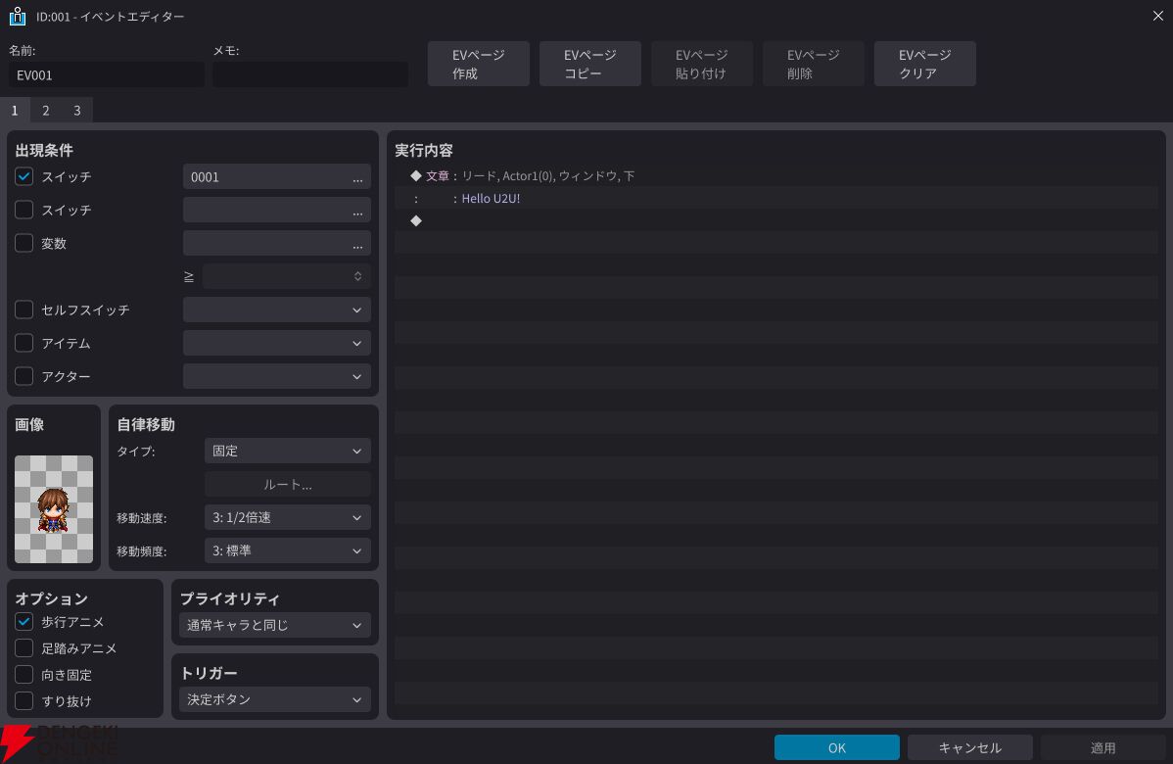
Task: Enable すり抜け option
Action: click(x=23, y=700)
